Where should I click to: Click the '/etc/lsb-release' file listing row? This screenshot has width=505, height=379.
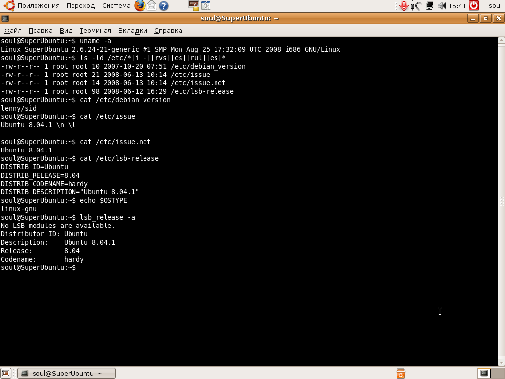pos(117,91)
